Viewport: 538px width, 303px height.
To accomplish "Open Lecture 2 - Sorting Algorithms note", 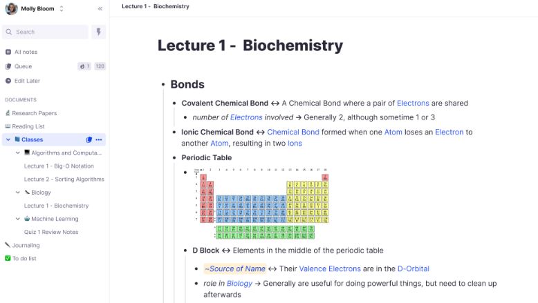I will [x=64, y=179].
